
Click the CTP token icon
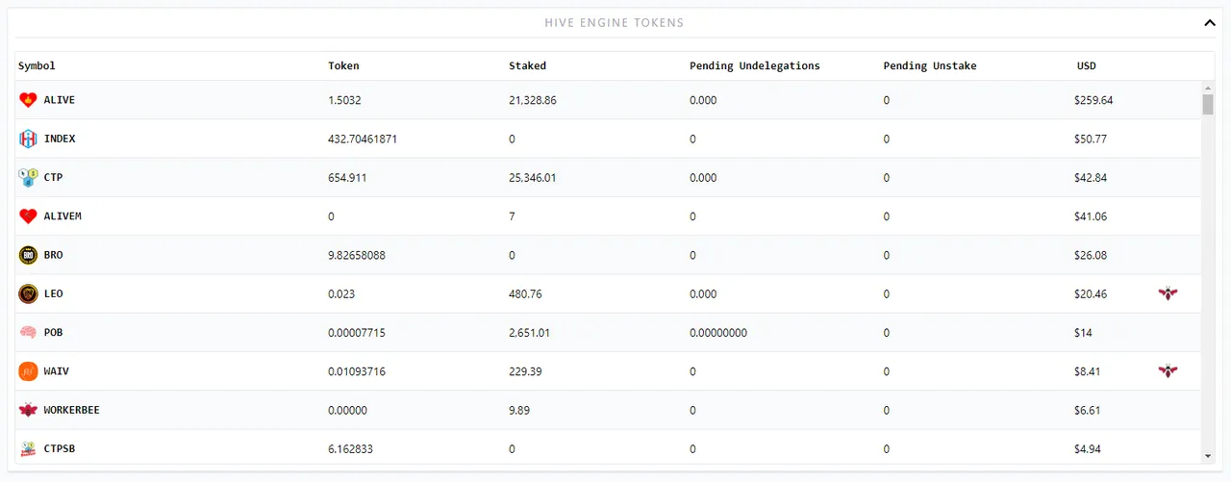tap(28, 178)
